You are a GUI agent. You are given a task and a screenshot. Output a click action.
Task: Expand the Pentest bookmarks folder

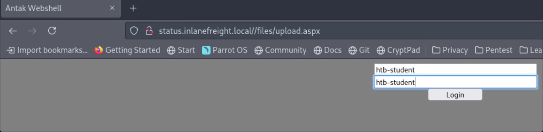click(x=493, y=50)
